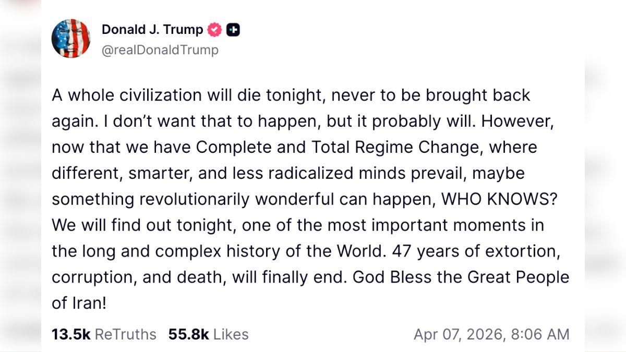Click the final line reading of Iran!
Image resolution: width=626 pixels, height=352 pixels.
point(79,303)
